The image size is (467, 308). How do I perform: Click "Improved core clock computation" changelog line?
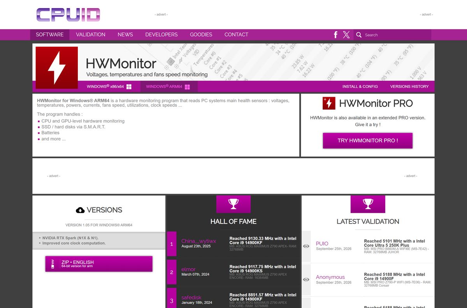click(x=74, y=243)
